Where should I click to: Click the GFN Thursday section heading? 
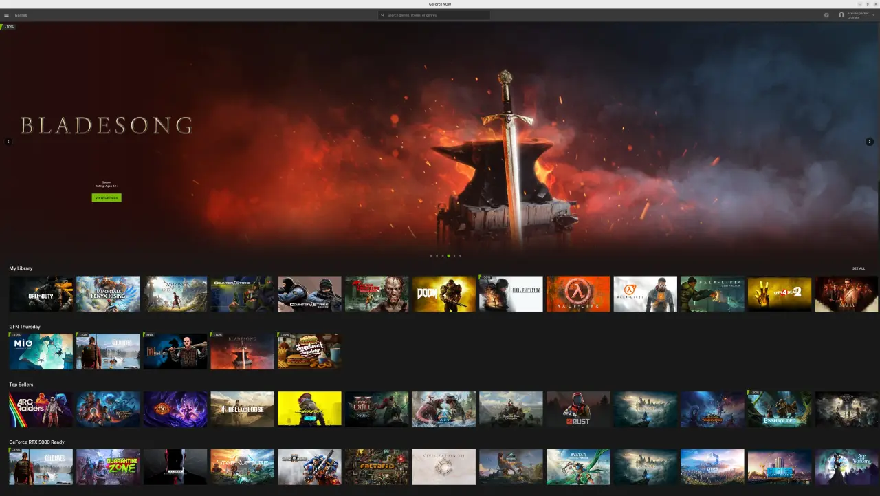pyautogui.click(x=25, y=327)
